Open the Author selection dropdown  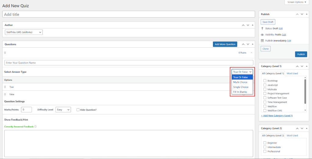(24, 32)
